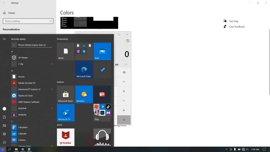Open the McAfee tile
This screenshot has width=270, height=152.
tap(66, 137)
